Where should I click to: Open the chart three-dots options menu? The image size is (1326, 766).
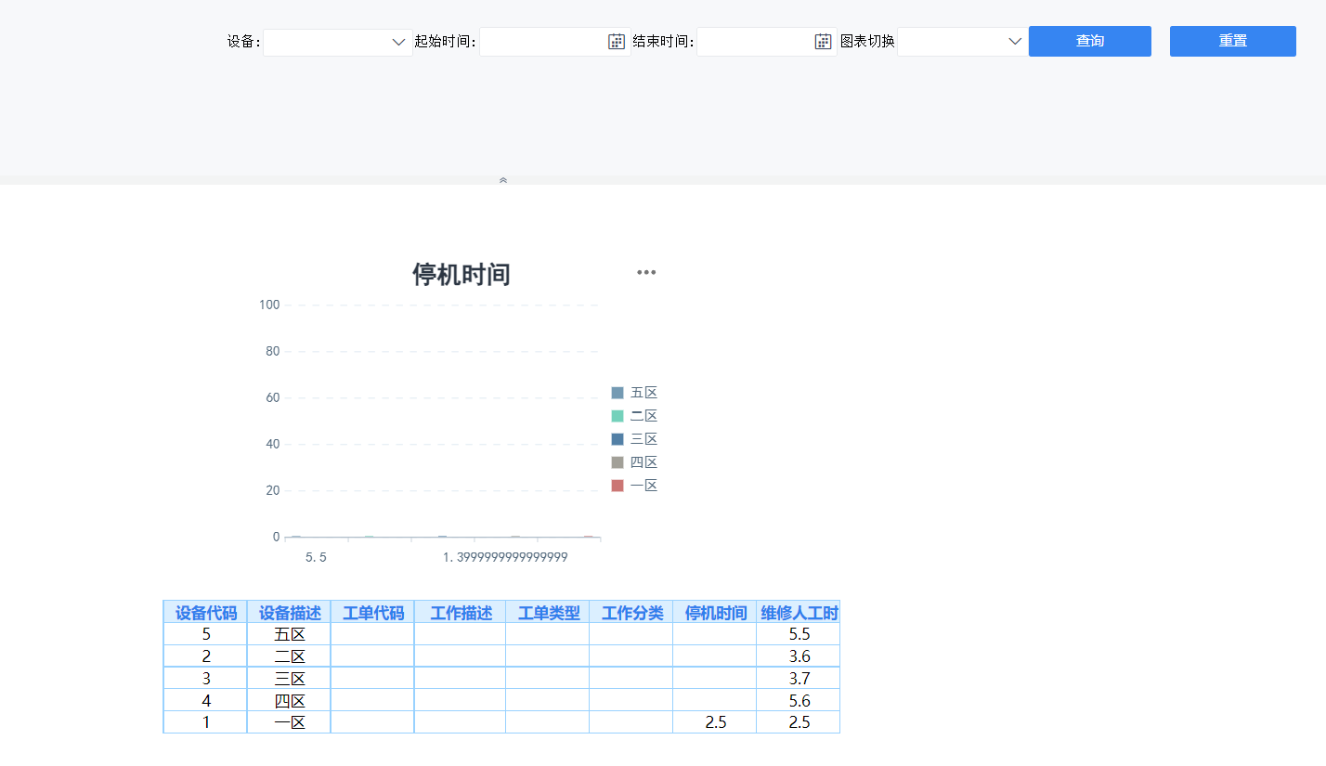tap(646, 272)
